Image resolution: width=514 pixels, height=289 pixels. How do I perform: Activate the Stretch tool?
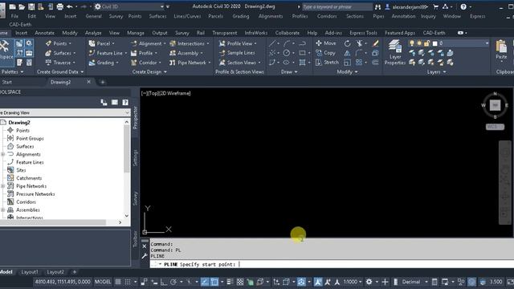click(327, 63)
